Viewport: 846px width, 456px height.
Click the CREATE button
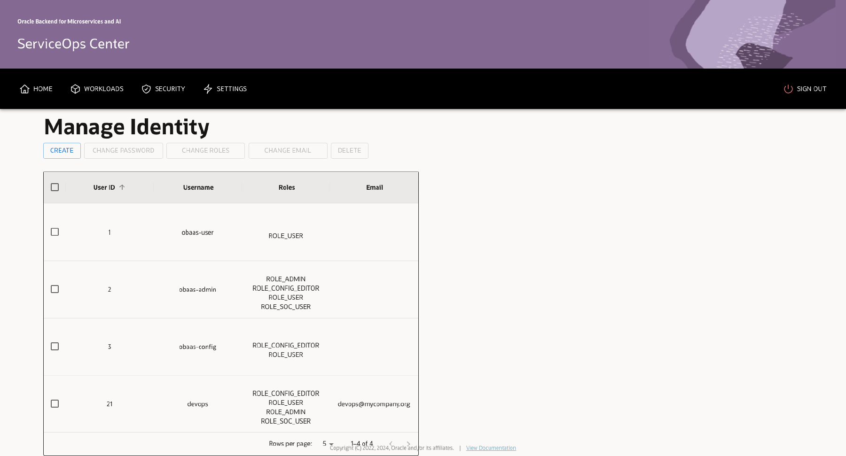click(62, 150)
